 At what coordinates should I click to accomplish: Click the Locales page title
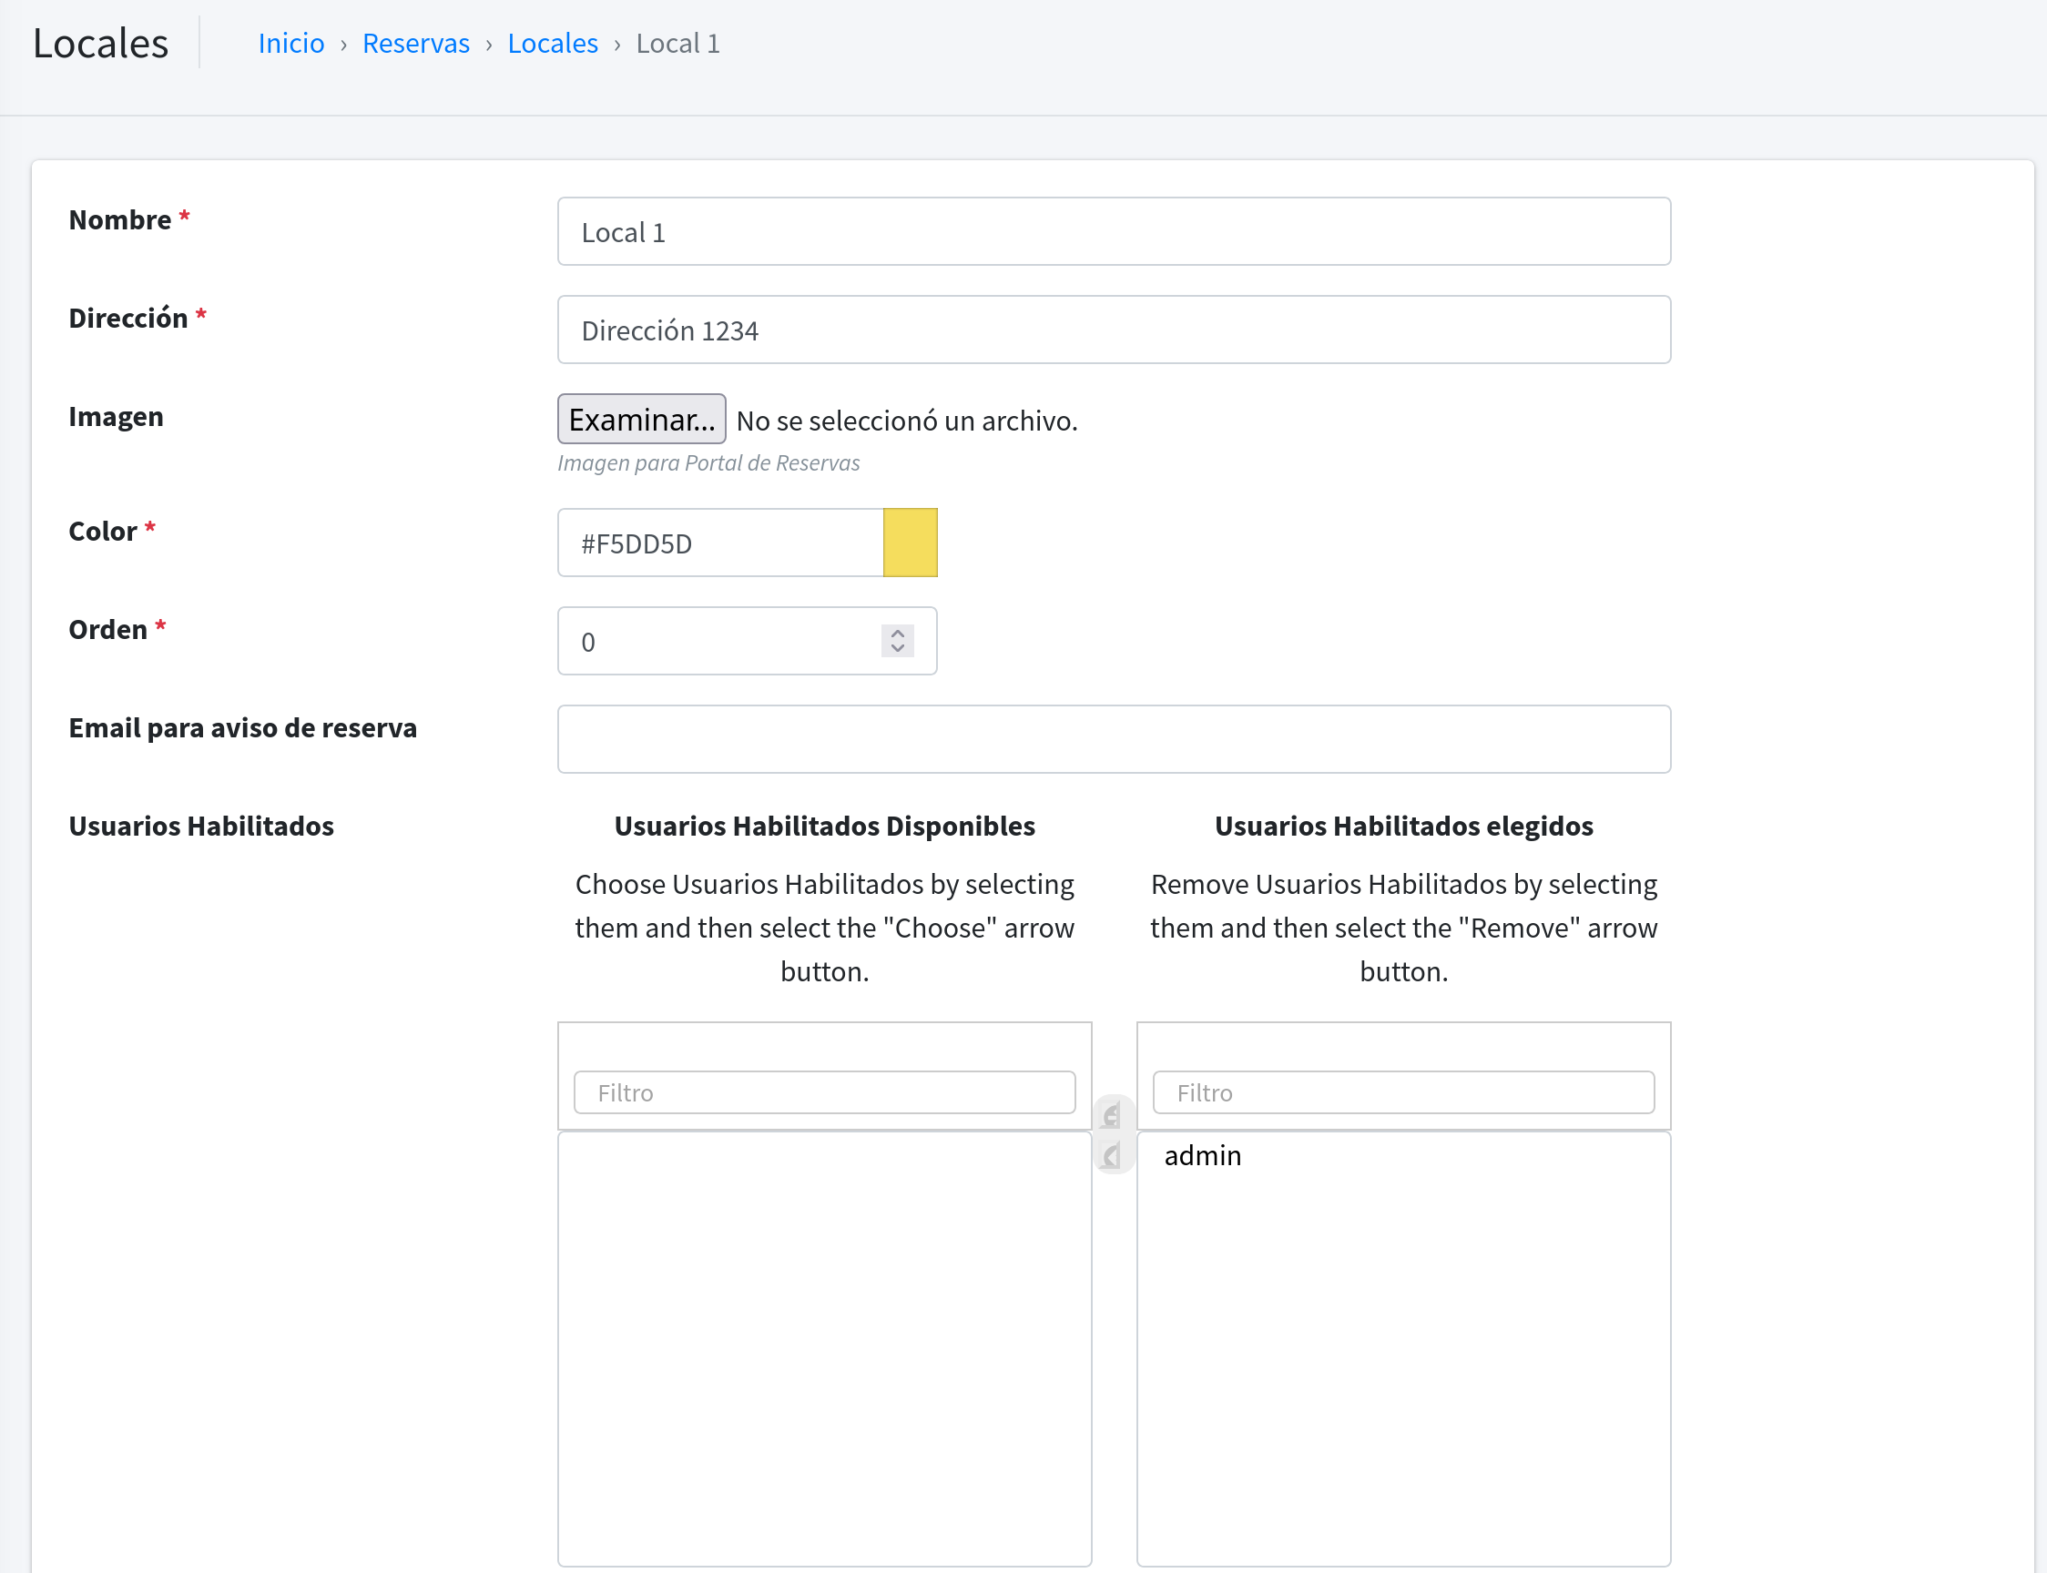coord(100,43)
